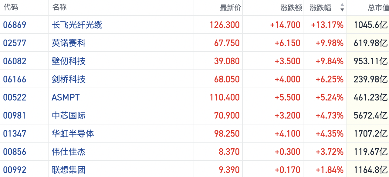
Task: Select the 英诺赛科 stock name
Action: pyautogui.click(x=69, y=43)
